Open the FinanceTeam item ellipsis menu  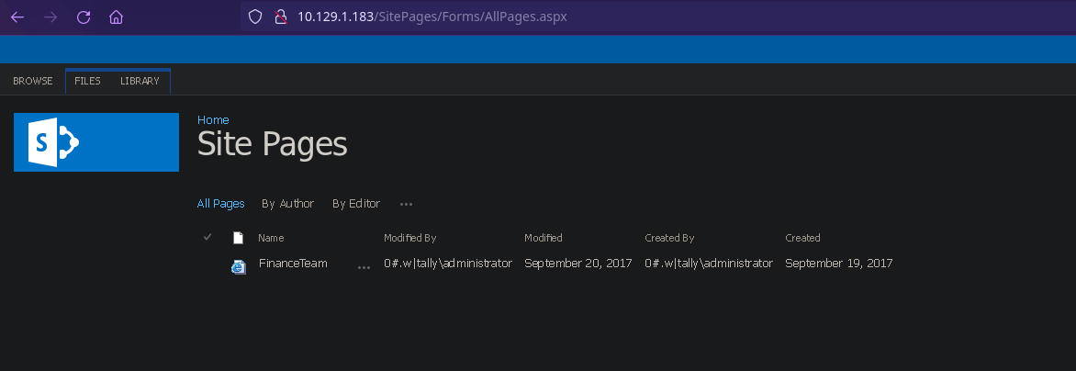(364, 266)
